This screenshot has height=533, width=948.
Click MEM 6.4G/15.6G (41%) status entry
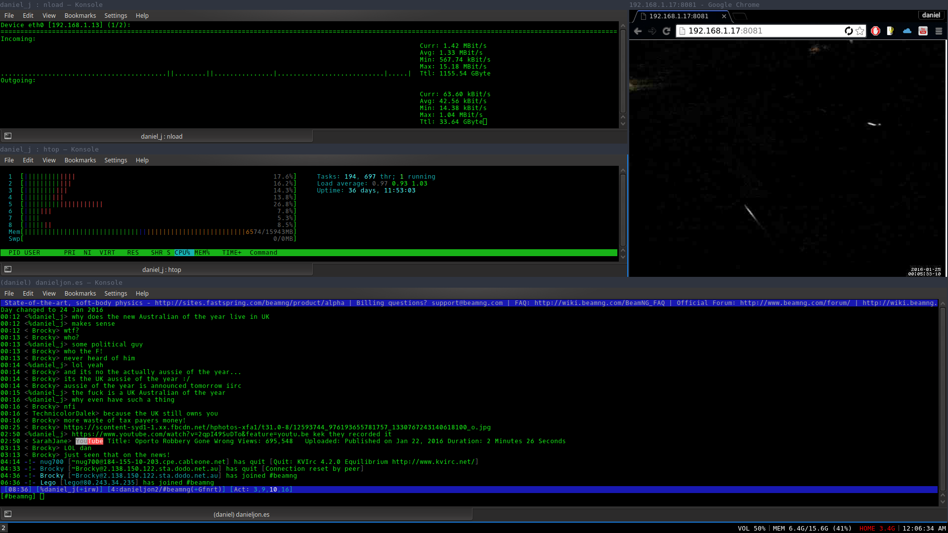(812, 529)
